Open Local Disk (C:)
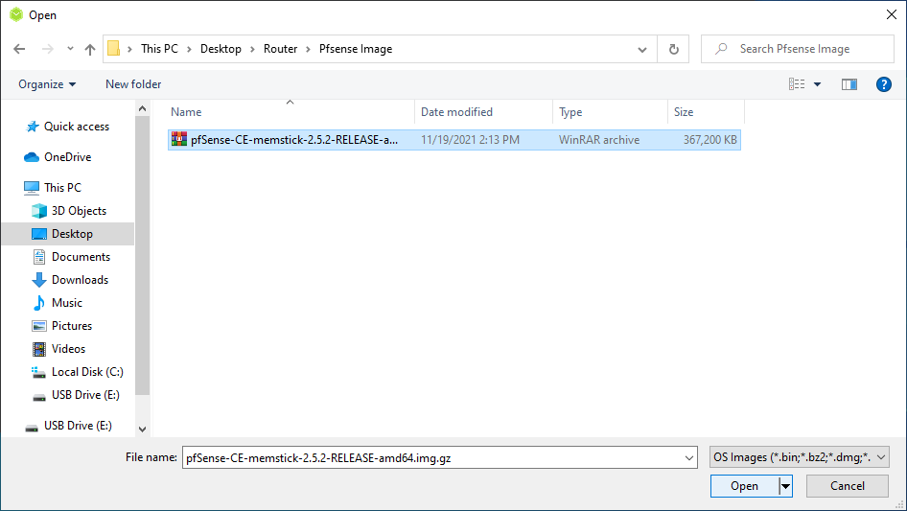 pos(87,372)
